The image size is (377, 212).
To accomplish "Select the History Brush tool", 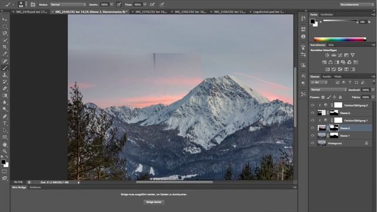I will coord(5,82).
